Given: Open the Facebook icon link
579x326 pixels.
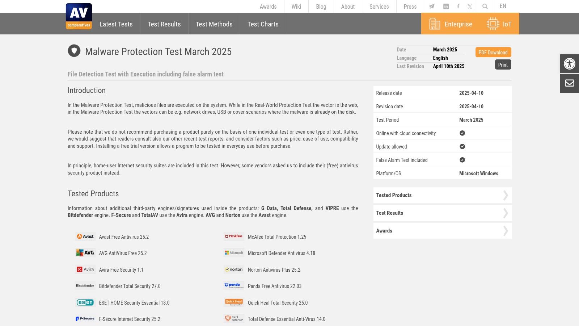Looking at the screenshot, I should (458, 7).
